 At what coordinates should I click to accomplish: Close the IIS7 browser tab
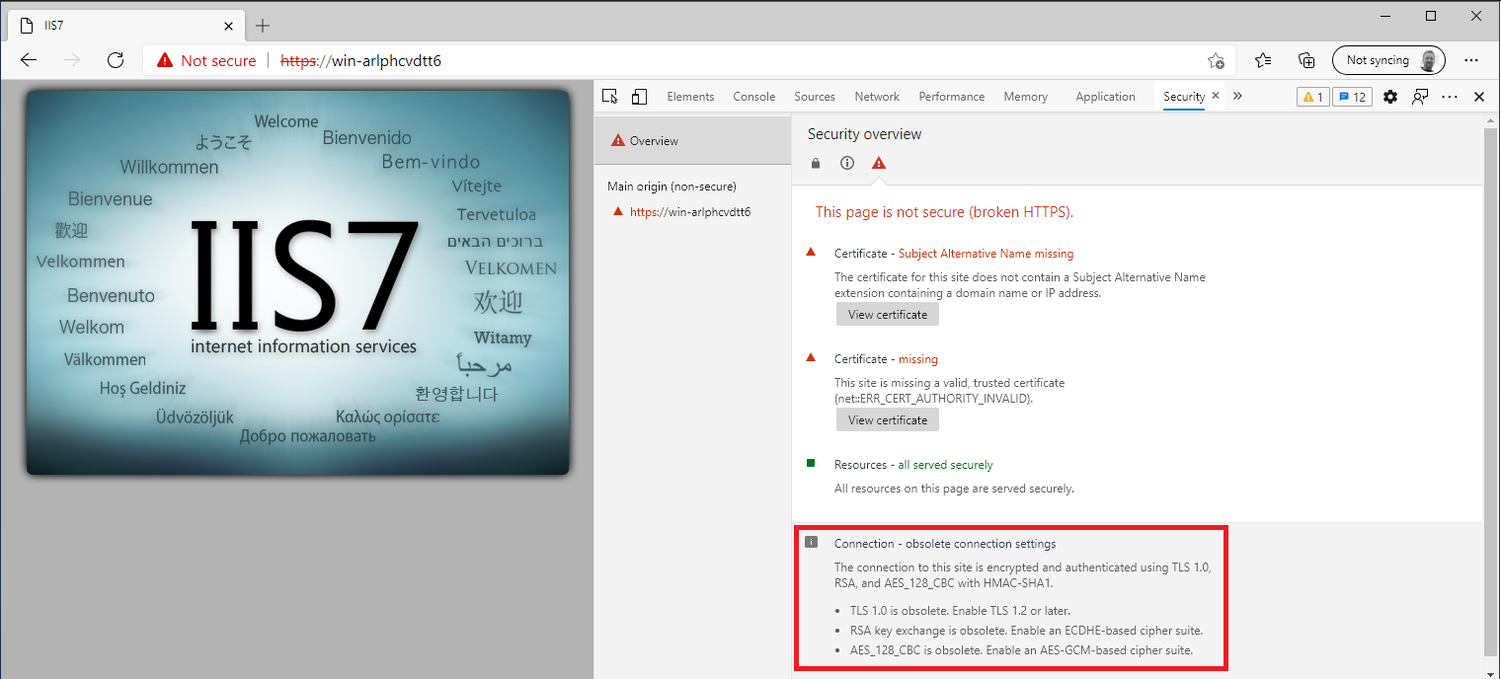pos(229,26)
